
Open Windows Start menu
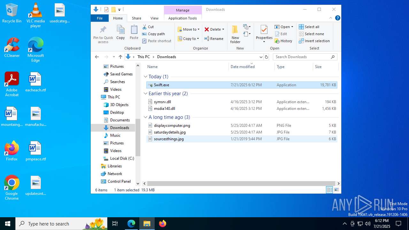(8, 224)
